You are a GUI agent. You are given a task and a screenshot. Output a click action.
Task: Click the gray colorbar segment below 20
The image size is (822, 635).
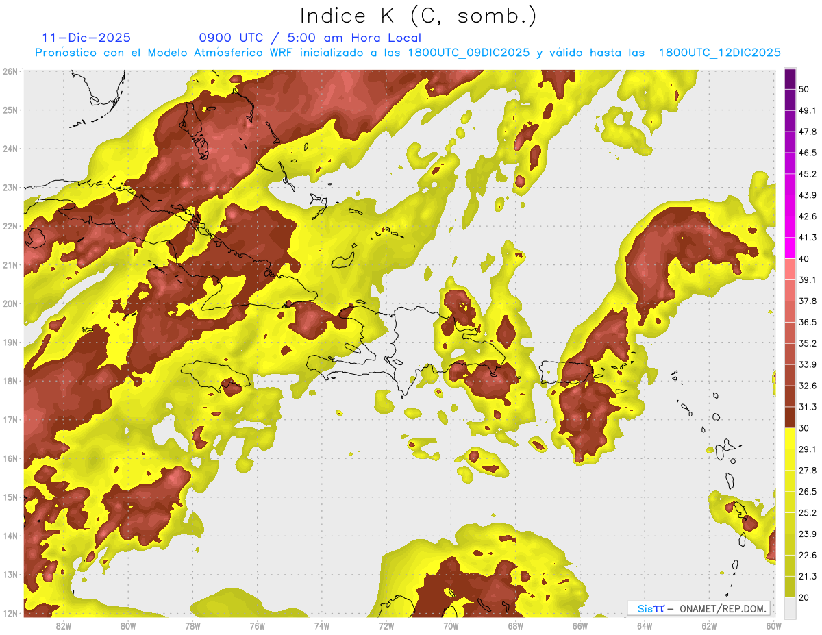tap(790, 608)
